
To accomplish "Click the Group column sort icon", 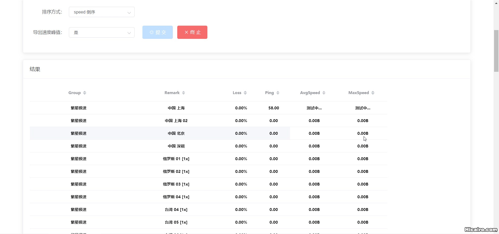I will (x=85, y=93).
